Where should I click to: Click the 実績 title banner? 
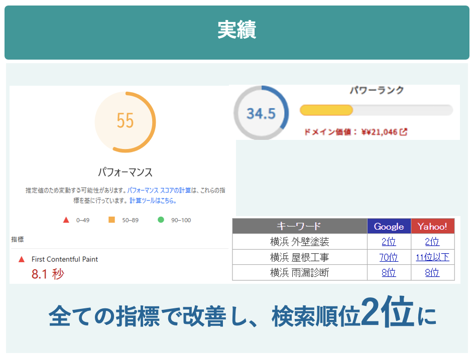click(237, 31)
